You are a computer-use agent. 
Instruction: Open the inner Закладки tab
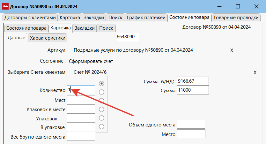click(85, 28)
